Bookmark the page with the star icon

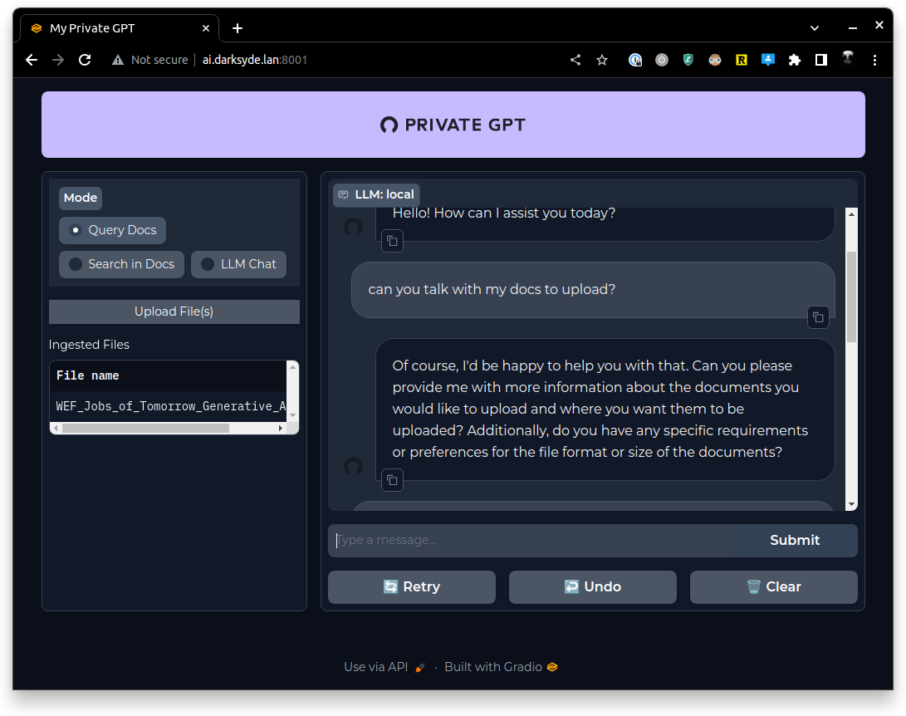[602, 60]
